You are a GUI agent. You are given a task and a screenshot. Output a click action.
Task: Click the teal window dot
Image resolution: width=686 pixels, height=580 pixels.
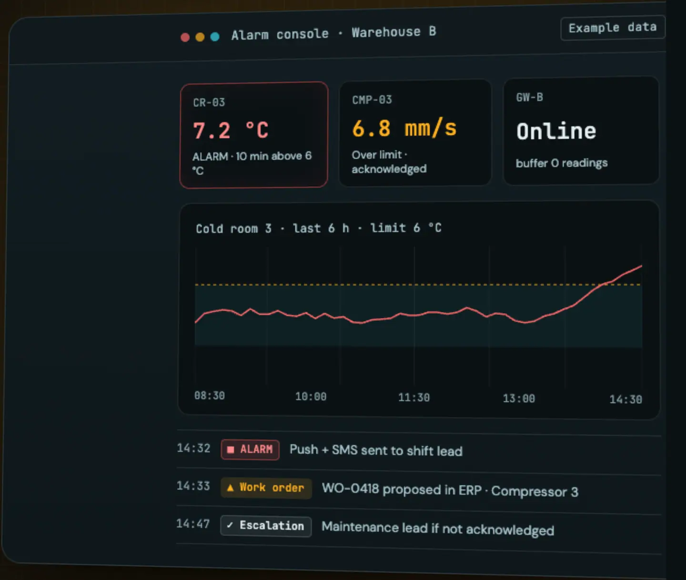[215, 37]
